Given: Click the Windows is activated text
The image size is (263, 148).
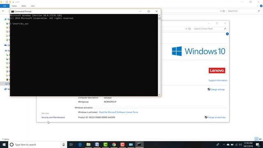Looking at the screenshot, I should pyautogui.click(x=88, y=112).
